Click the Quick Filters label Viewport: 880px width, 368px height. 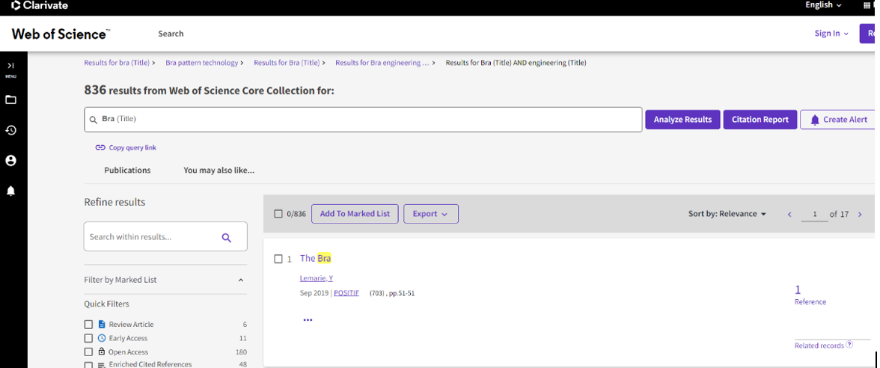[x=106, y=304]
